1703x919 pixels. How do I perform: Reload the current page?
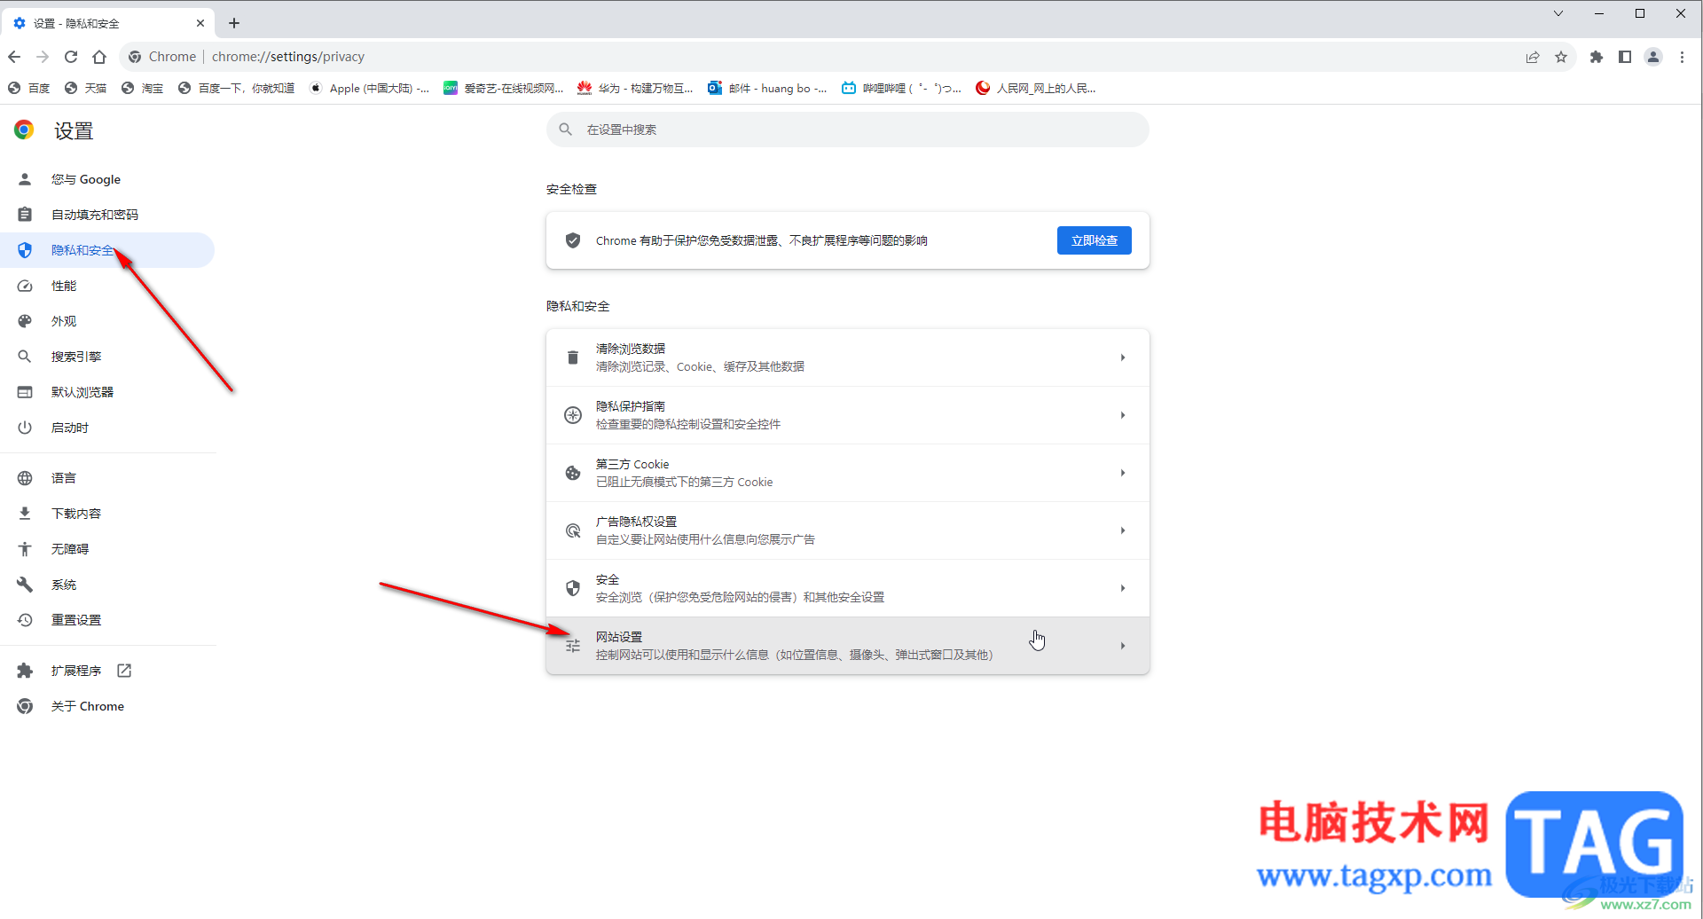71,57
